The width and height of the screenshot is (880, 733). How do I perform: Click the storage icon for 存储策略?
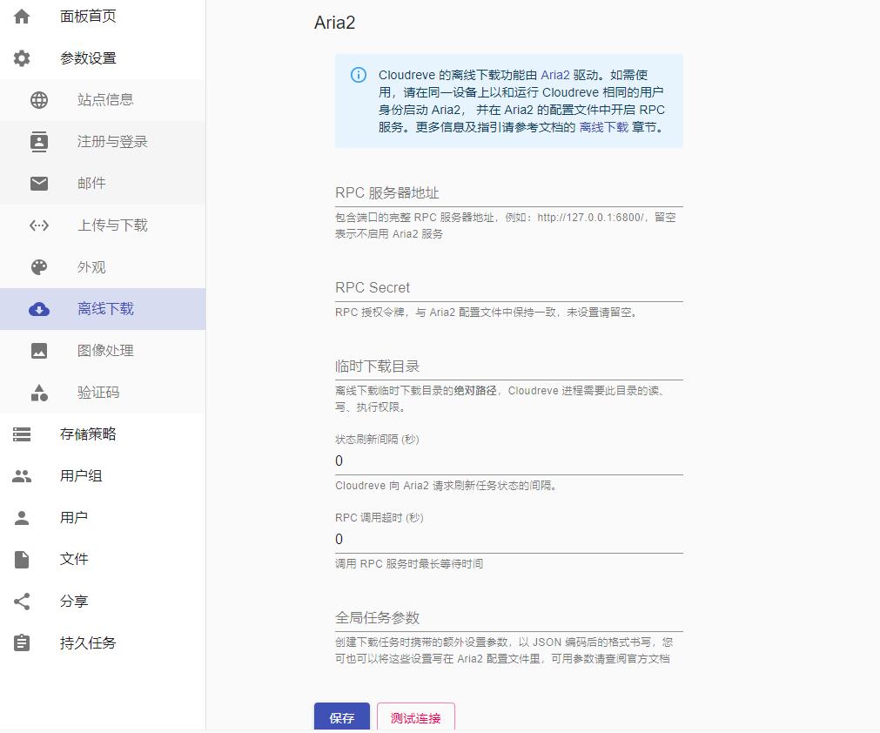pos(22,434)
